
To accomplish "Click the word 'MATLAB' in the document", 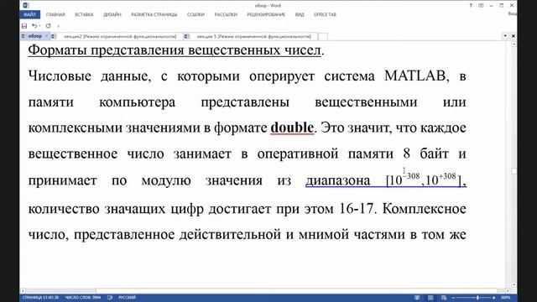I will 414,75.
